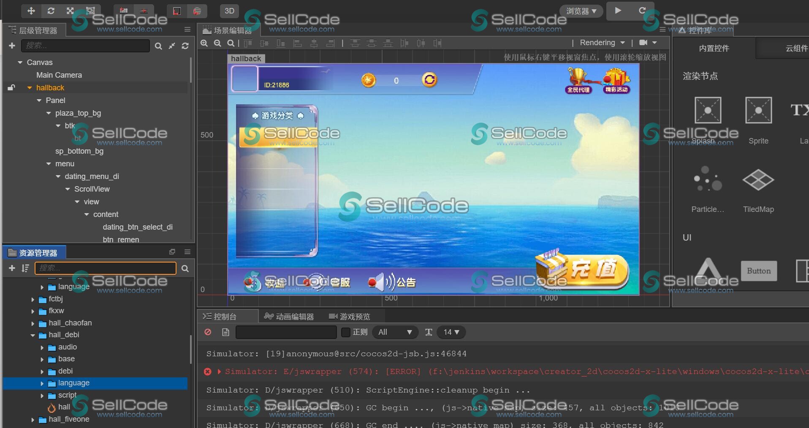Switch to the 层级管理器 tab
The image size is (809, 428).
point(33,30)
